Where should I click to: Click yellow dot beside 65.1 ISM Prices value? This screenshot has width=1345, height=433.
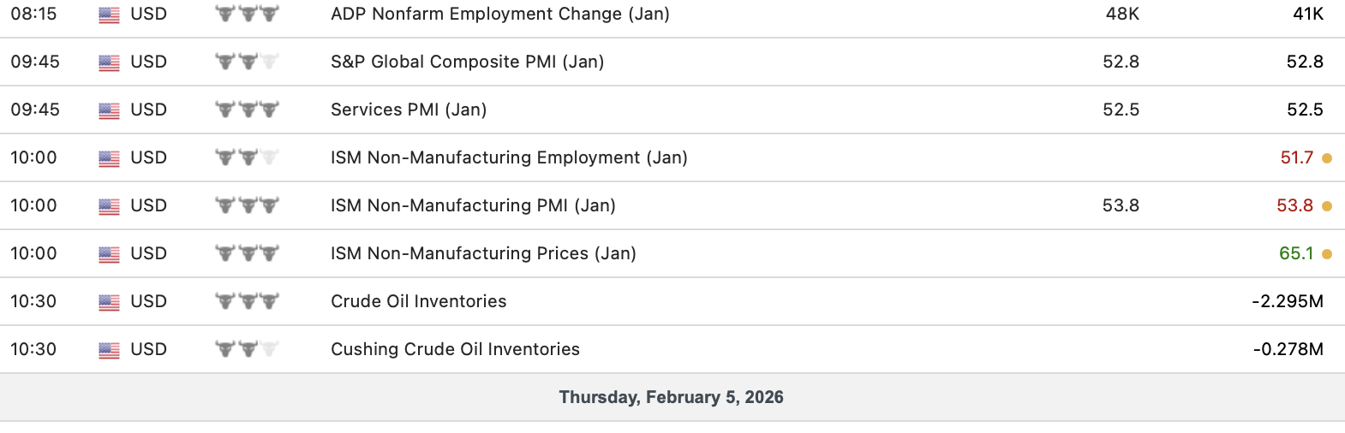[1327, 254]
